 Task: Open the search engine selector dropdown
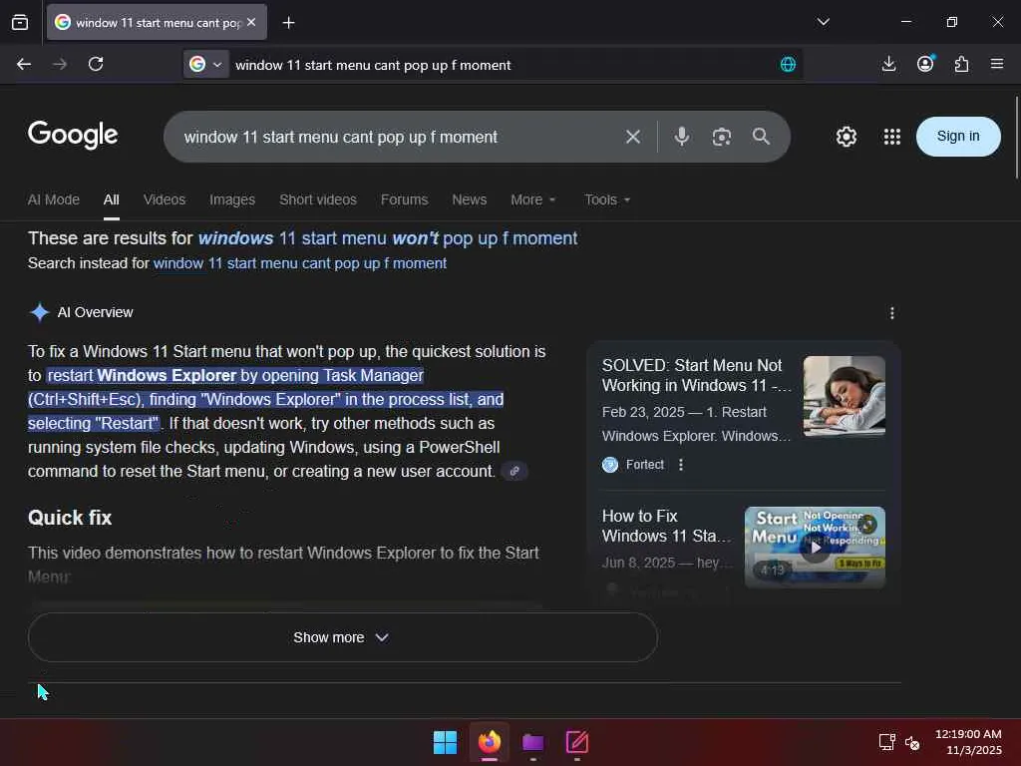click(205, 64)
